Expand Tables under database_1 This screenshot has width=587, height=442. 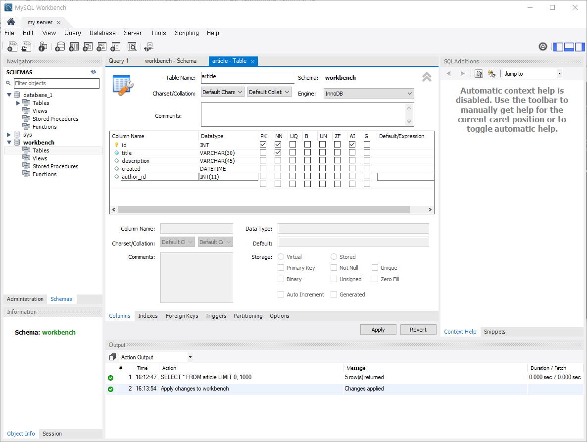point(18,103)
